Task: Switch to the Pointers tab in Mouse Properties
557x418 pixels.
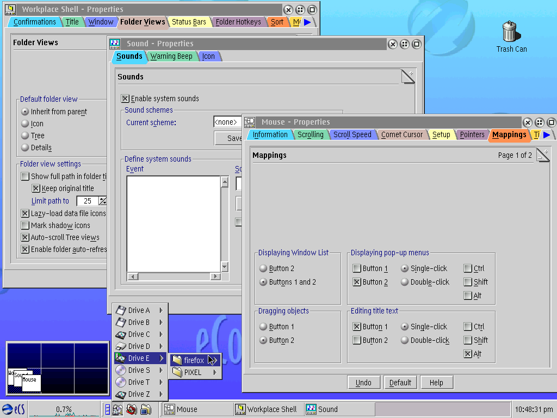Action: point(472,135)
